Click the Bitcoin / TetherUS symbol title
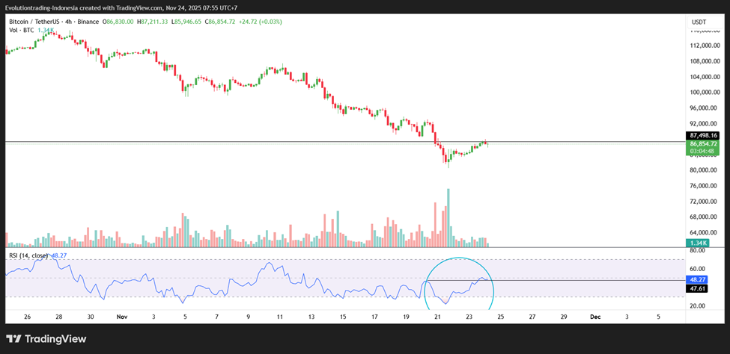 tap(34, 22)
